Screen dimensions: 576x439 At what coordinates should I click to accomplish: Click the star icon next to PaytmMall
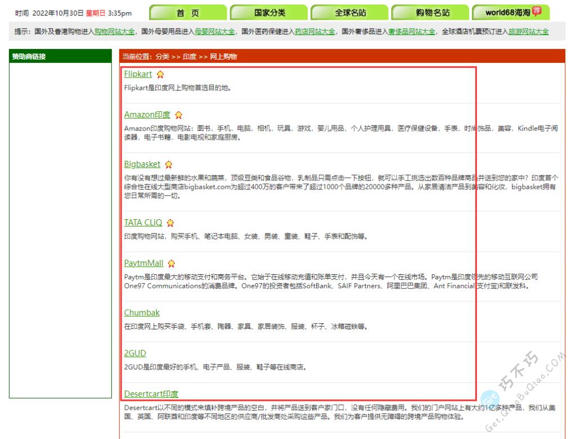pos(172,264)
